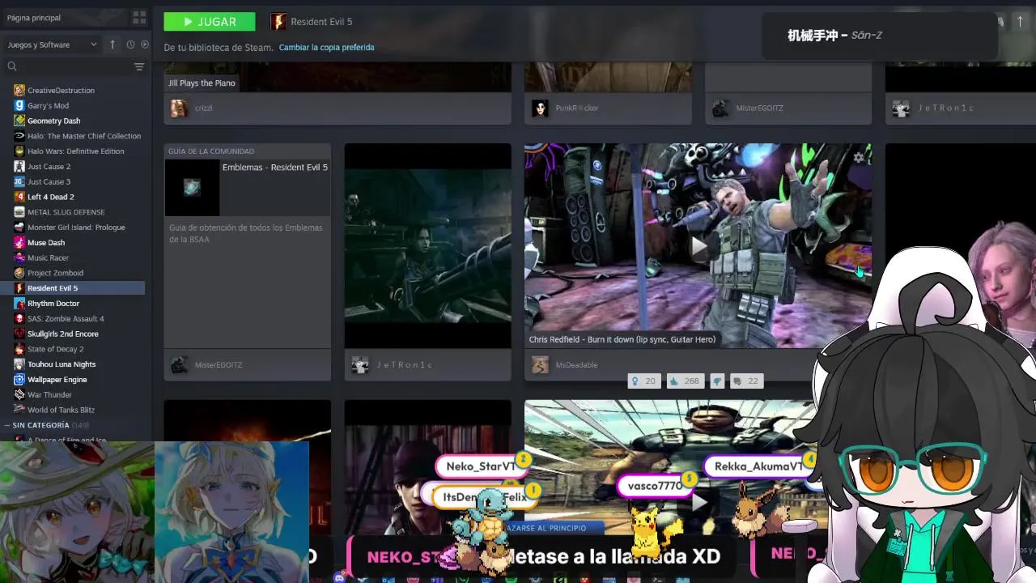1036x583 pixels.
Task: Play the Chris Redfield Burn it down video
Action: click(x=698, y=246)
